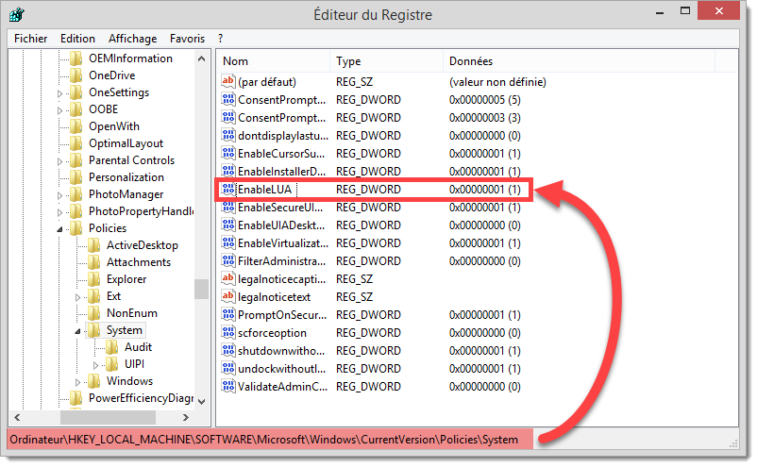Select the NonEnum key in tree
757x467 pixels.
pos(132,313)
